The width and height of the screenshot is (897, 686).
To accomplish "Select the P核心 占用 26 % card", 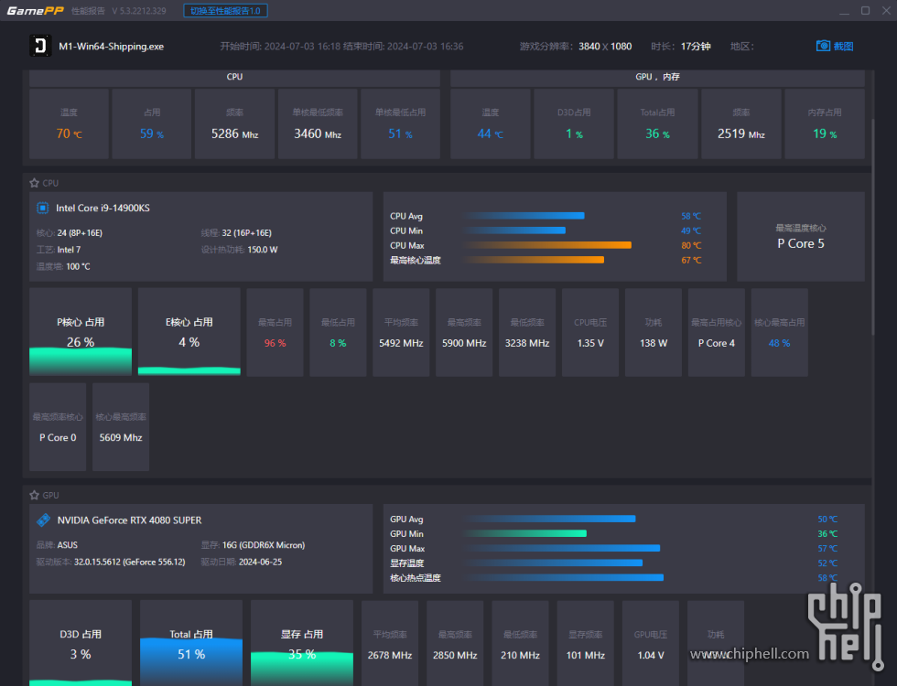I will tap(81, 332).
